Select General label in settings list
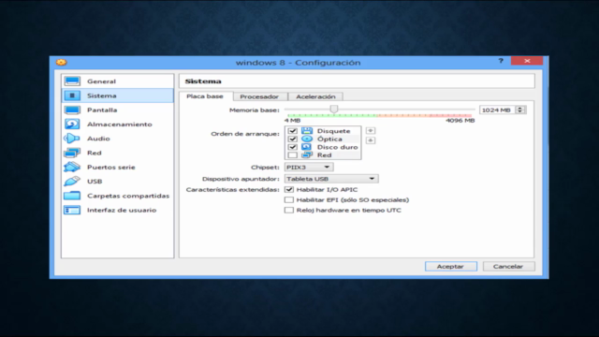This screenshot has height=337, width=599. point(101,81)
